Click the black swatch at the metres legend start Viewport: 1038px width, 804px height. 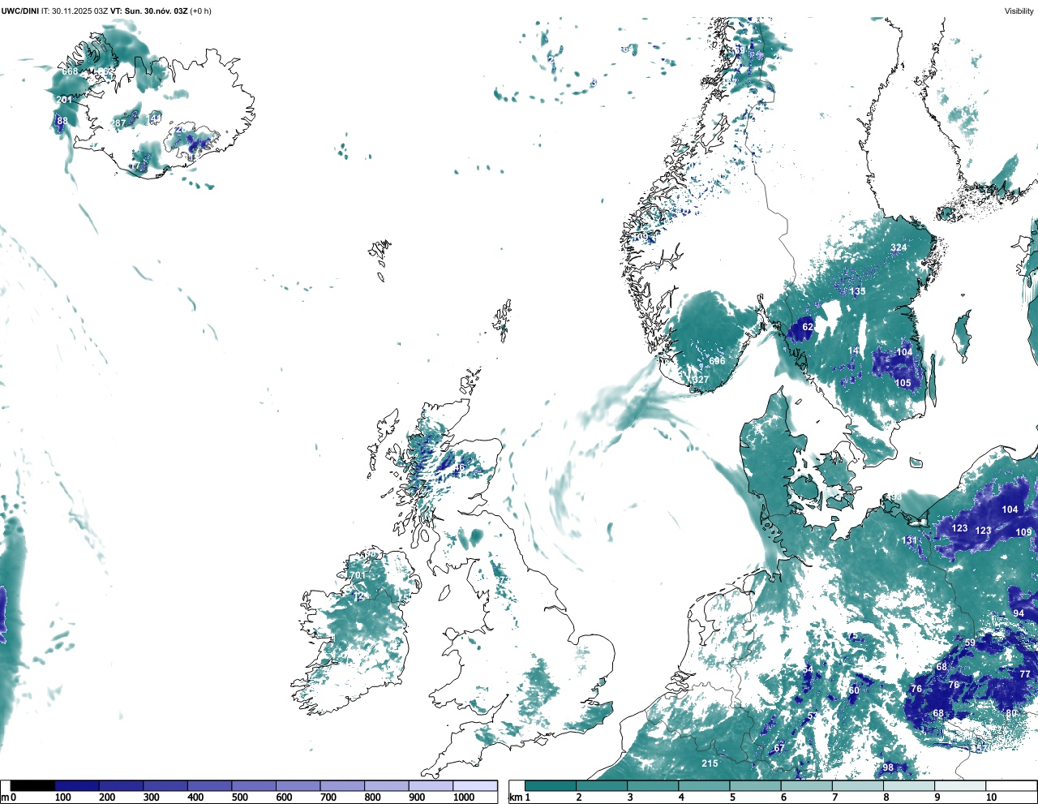click(32, 785)
